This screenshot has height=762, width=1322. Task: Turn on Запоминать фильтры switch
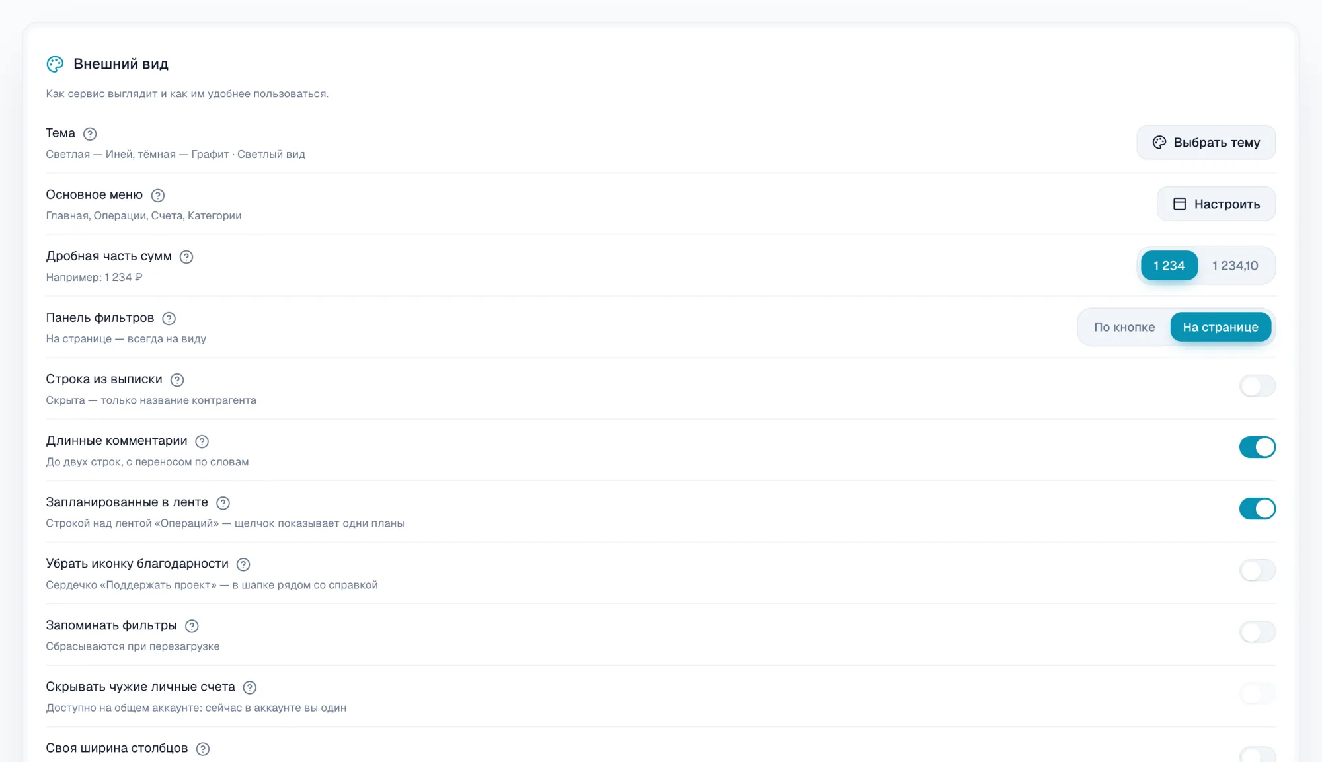pyautogui.click(x=1257, y=632)
